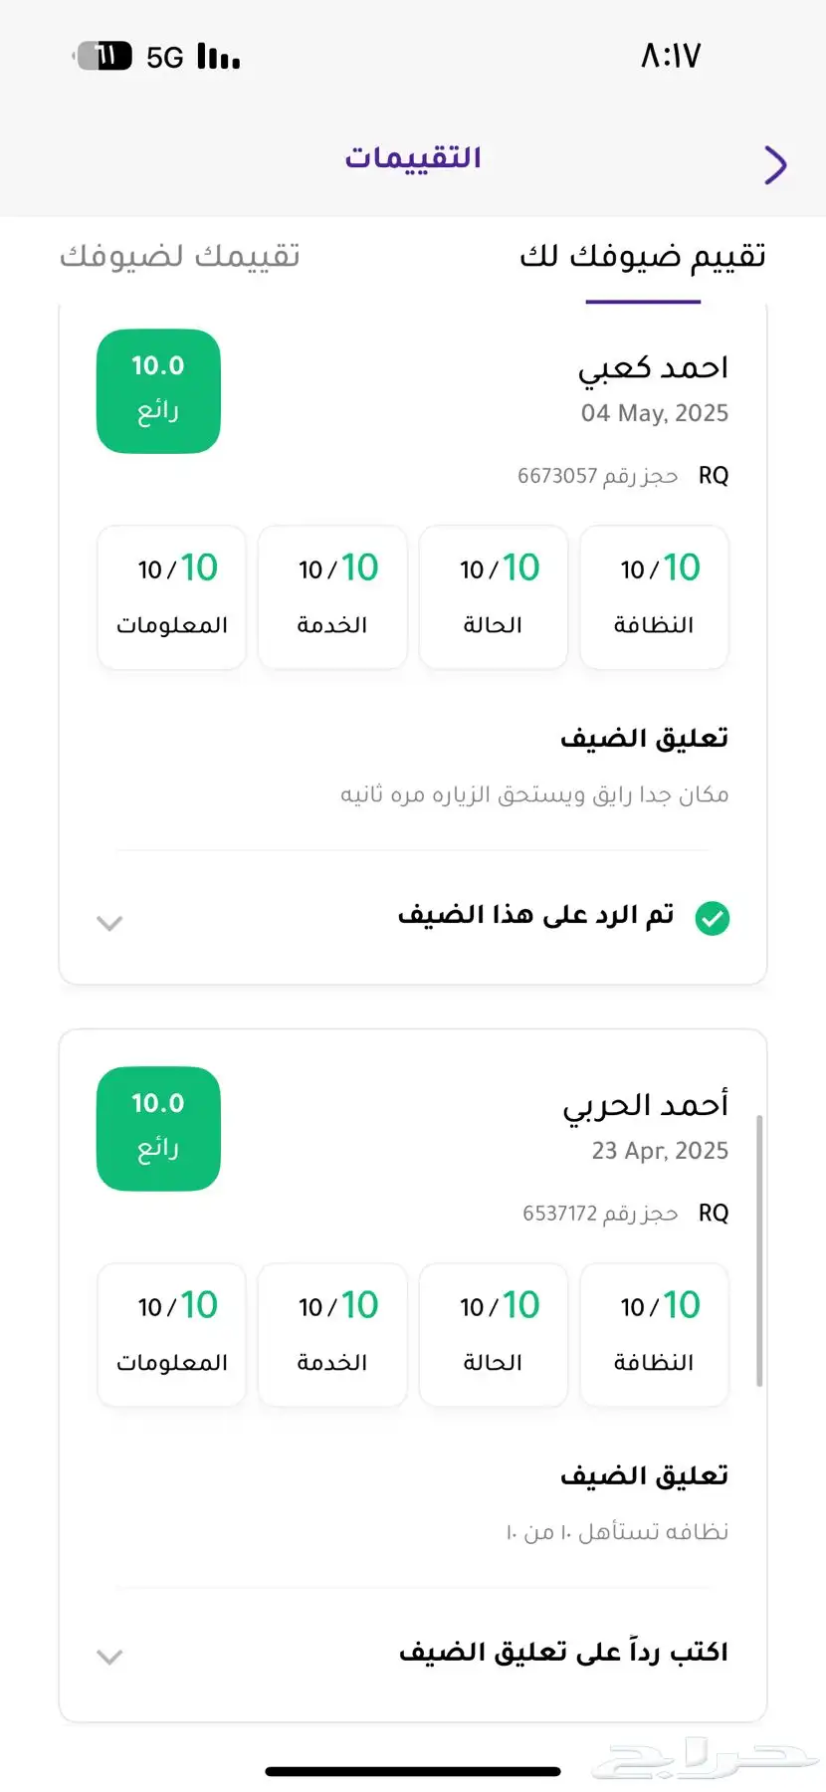Tap the 5G signal bars icon
This screenshot has height=1792, width=826.
[219, 57]
